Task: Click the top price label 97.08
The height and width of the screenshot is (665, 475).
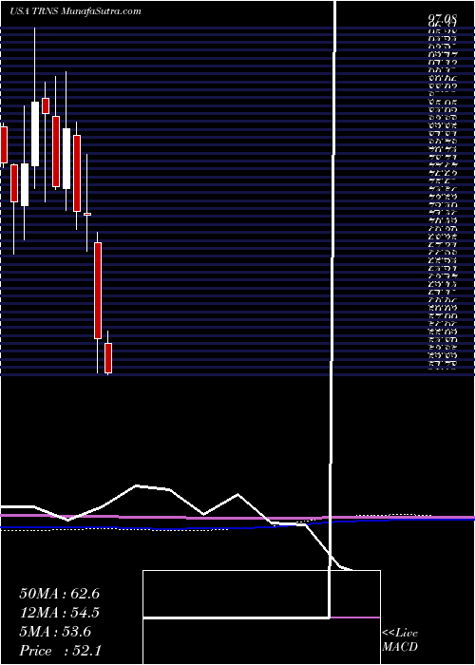Action: pos(443,19)
